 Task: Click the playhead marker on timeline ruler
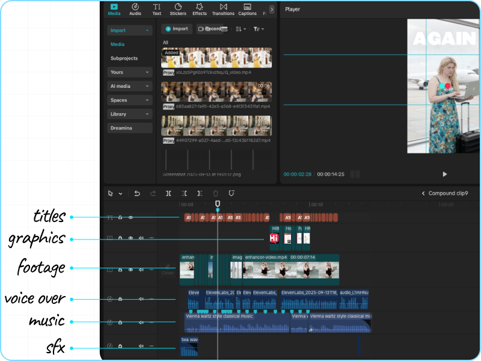point(218,205)
